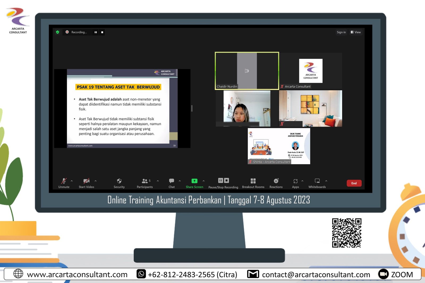Open the Participants panel
425x283 pixels.
click(x=145, y=181)
